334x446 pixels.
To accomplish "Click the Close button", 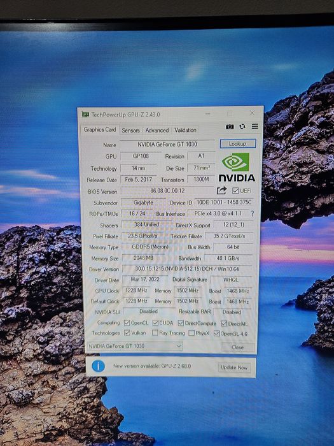I will 238,347.
